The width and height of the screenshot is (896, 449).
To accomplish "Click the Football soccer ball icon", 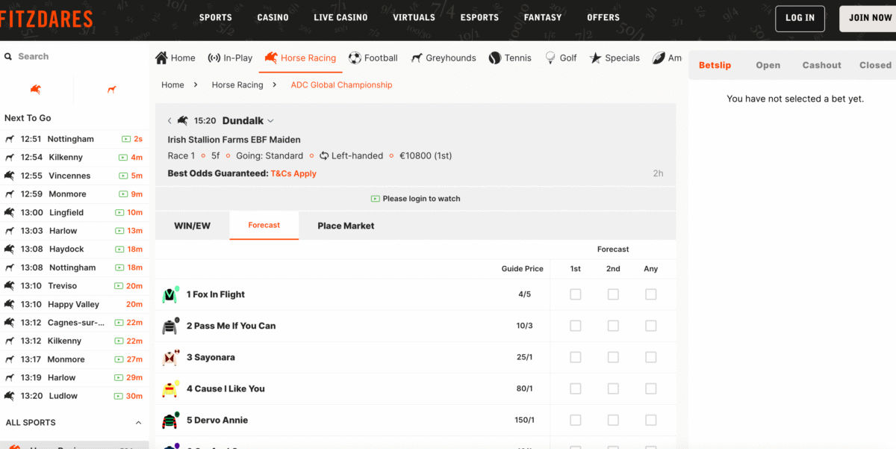I will [x=355, y=58].
